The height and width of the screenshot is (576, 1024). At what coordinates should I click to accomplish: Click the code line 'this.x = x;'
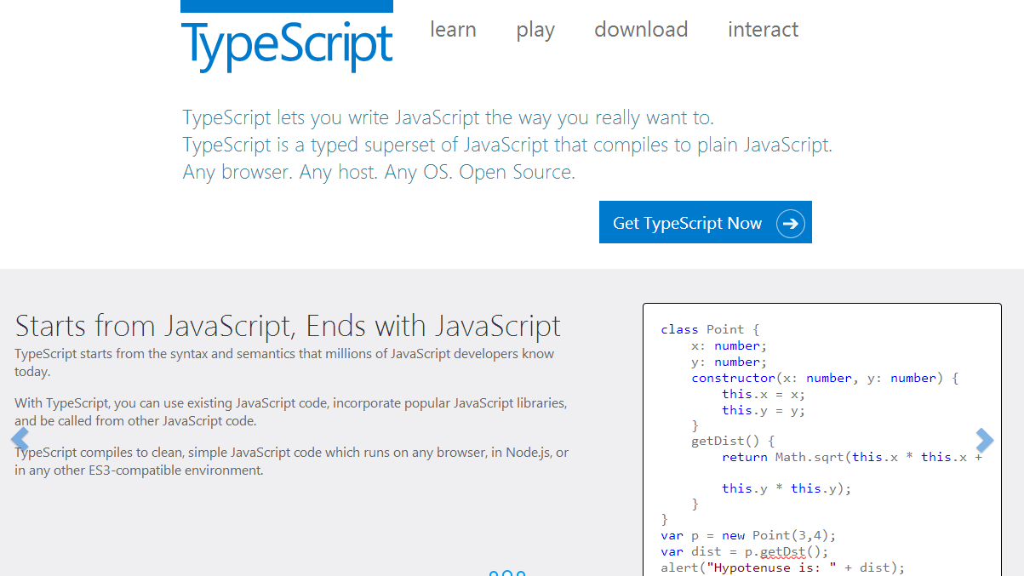tap(764, 394)
